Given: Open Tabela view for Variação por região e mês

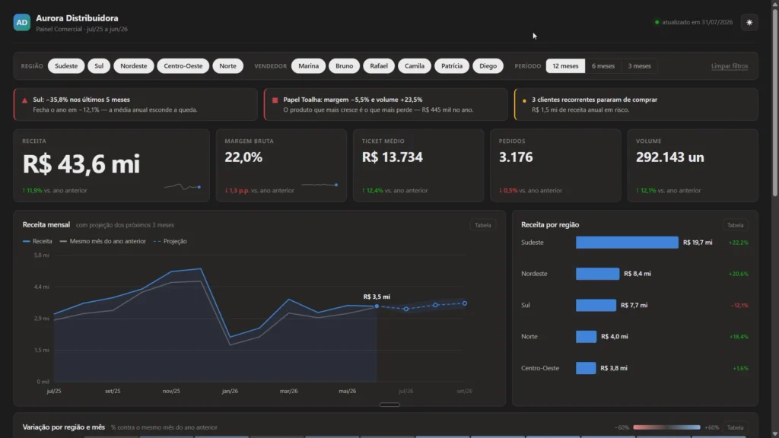Looking at the screenshot, I should click(735, 427).
